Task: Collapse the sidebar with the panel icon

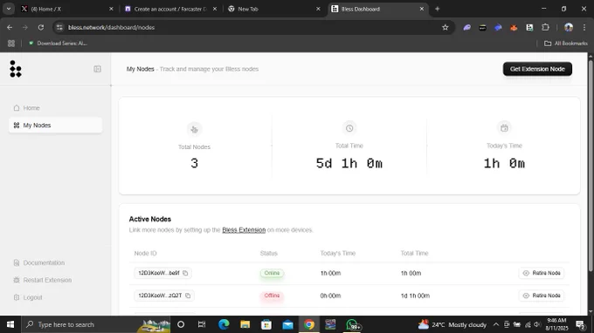Action: (x=97, y=69)
